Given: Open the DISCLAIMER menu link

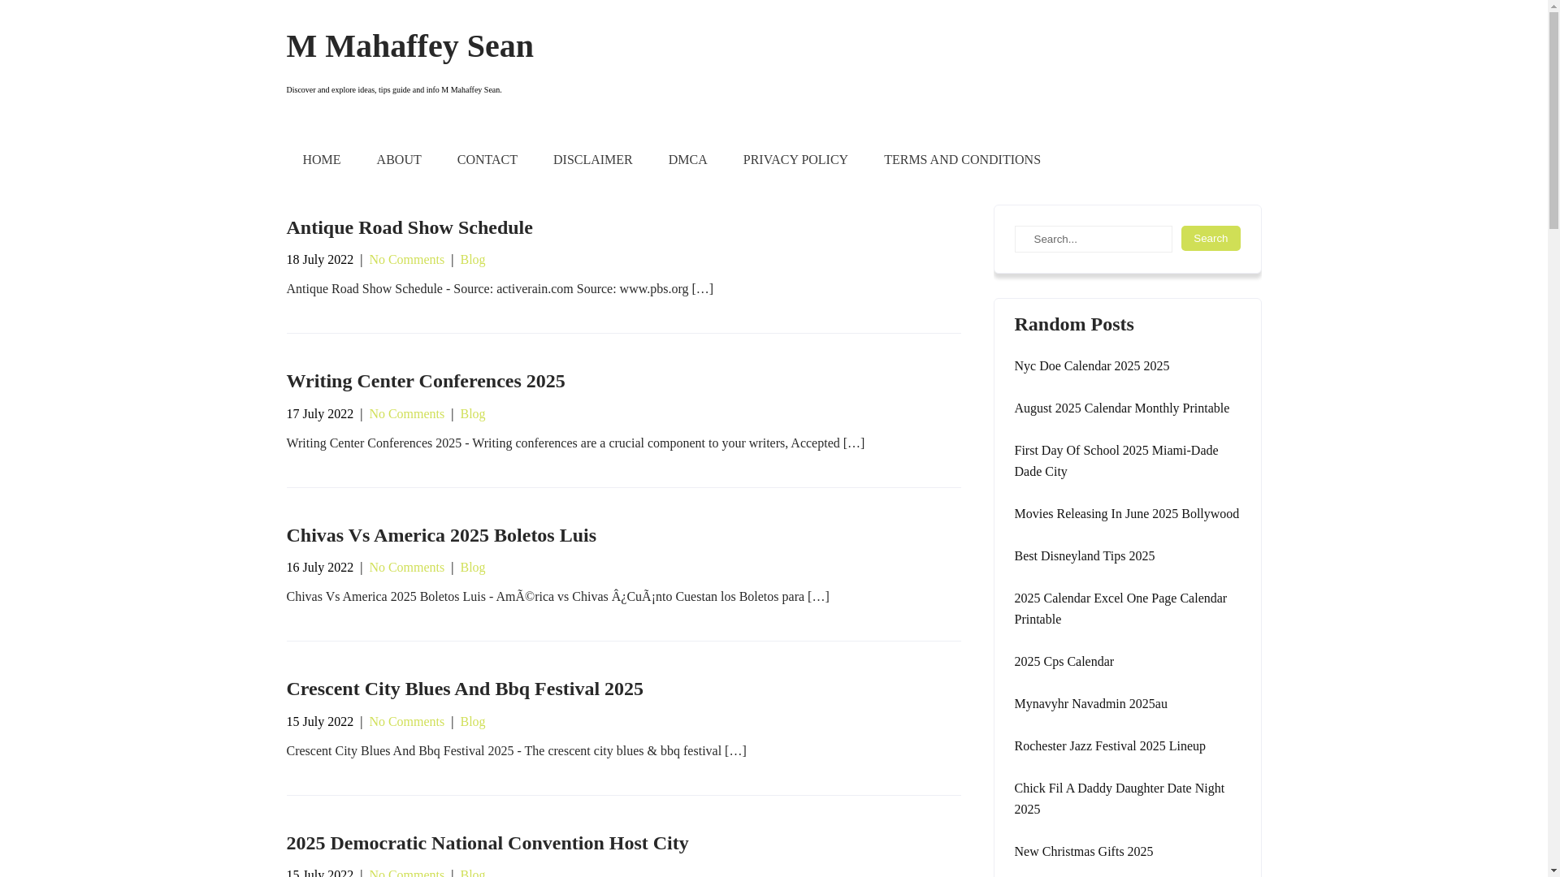Looking at the screenshot, I should click(x=592, y=160).
